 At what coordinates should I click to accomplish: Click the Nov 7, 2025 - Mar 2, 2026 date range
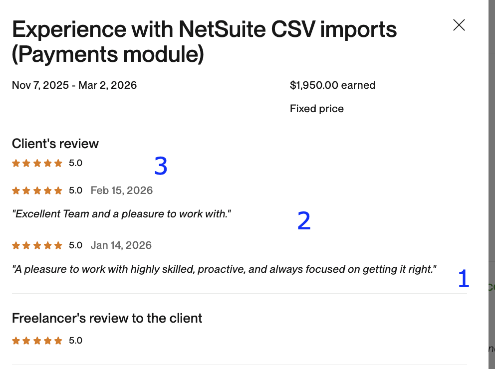point(74,85)
